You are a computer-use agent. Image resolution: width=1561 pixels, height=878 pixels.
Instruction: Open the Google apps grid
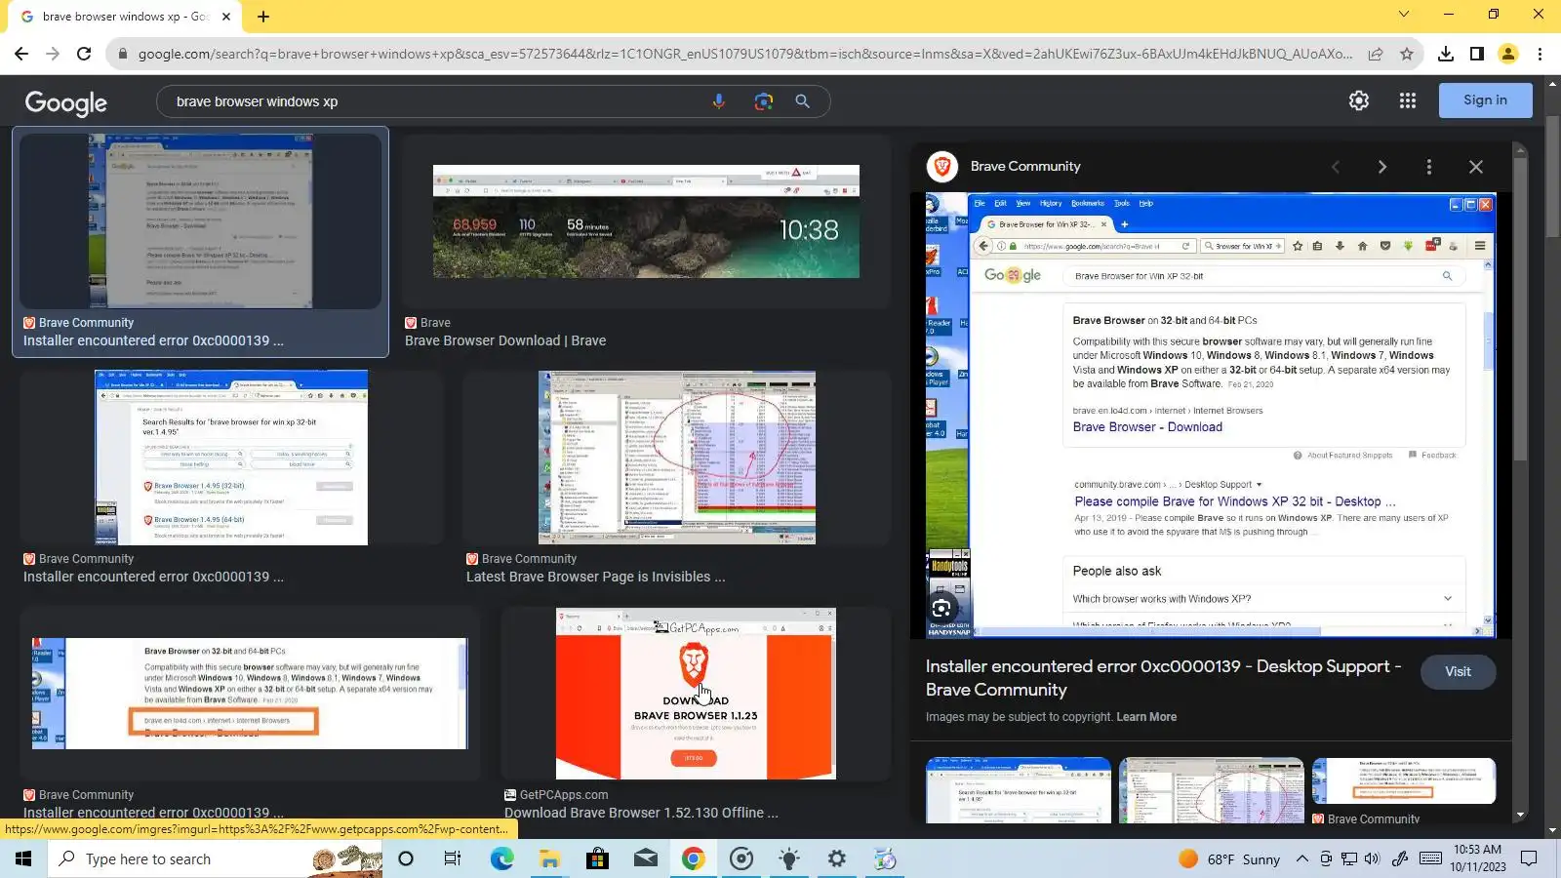coord(1408,100)
